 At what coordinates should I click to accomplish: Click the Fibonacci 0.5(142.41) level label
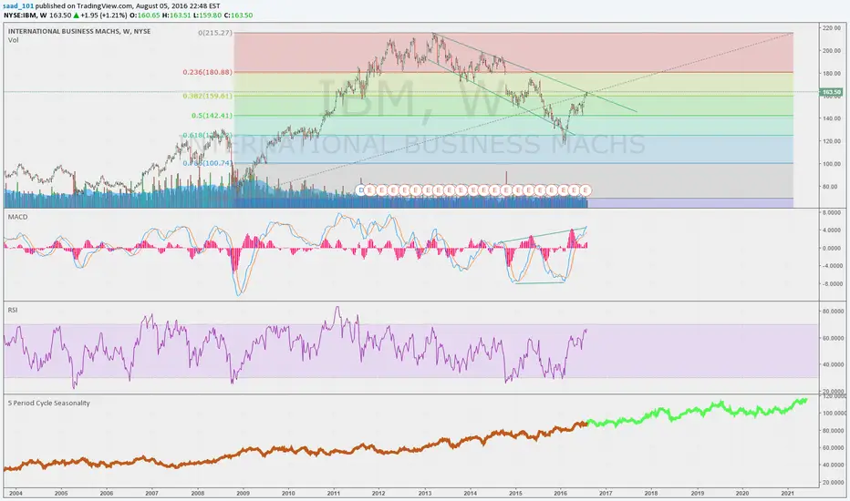click(212, 116)
